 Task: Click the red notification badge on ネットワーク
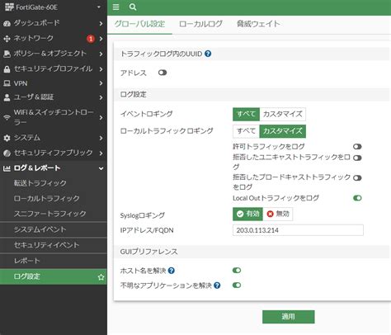[x=91, y=39]
